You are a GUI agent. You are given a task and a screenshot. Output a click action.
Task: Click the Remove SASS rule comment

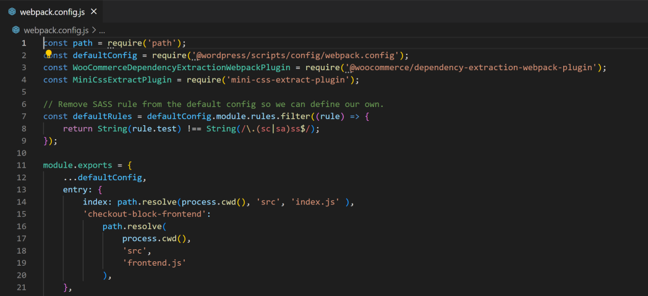tap(214, 104)
